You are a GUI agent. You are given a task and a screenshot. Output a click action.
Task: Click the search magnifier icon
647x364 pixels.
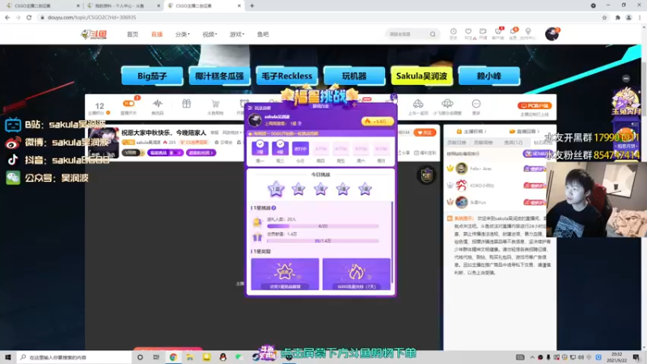click(x=433, y=34)
